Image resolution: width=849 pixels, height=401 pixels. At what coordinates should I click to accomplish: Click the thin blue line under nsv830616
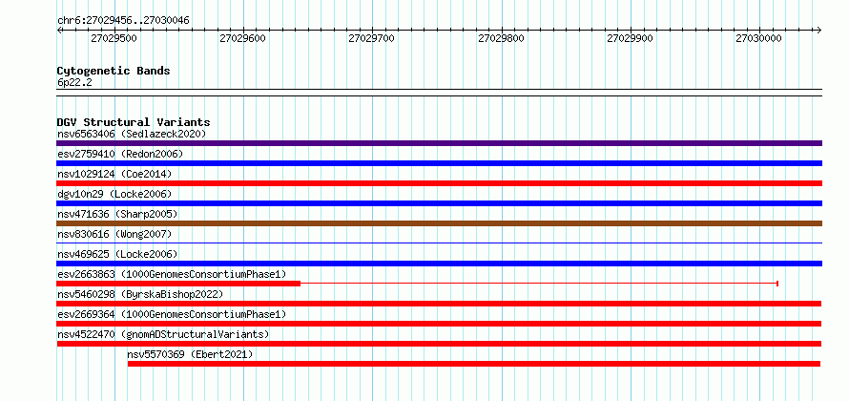pos(439,243)
